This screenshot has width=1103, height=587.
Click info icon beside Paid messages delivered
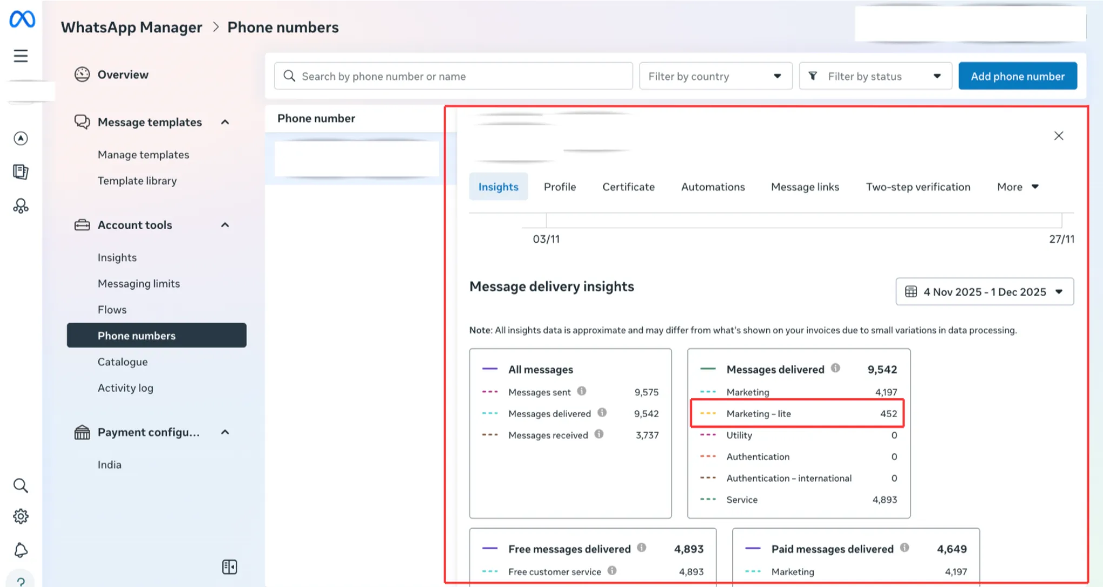click(905, 548)
